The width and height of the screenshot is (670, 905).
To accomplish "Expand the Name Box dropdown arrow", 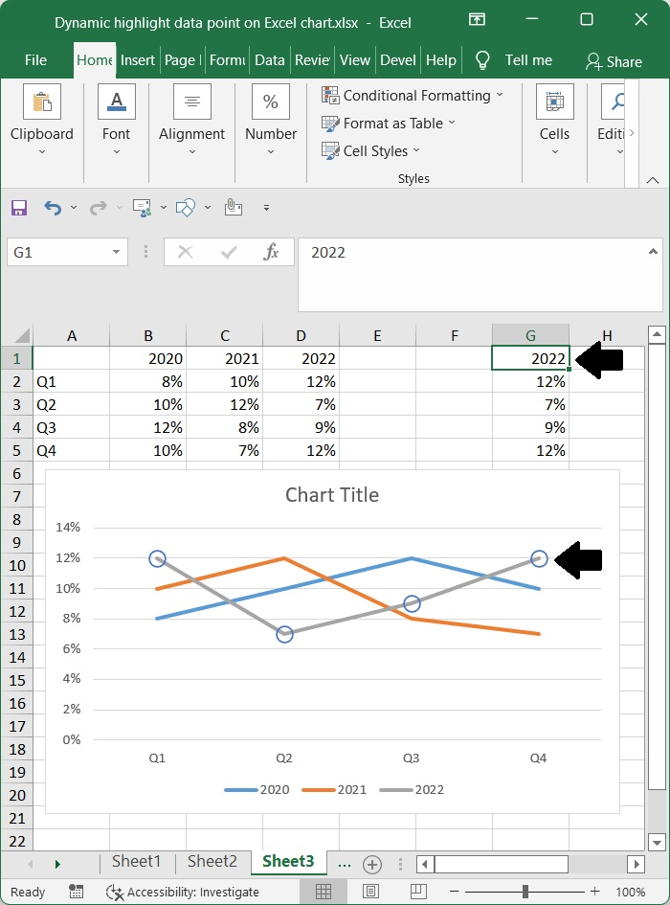I will [x=116, y=252].
